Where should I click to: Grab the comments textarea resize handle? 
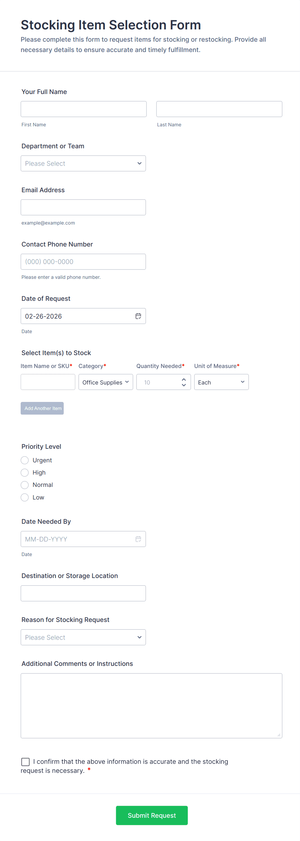pos(279,735)
